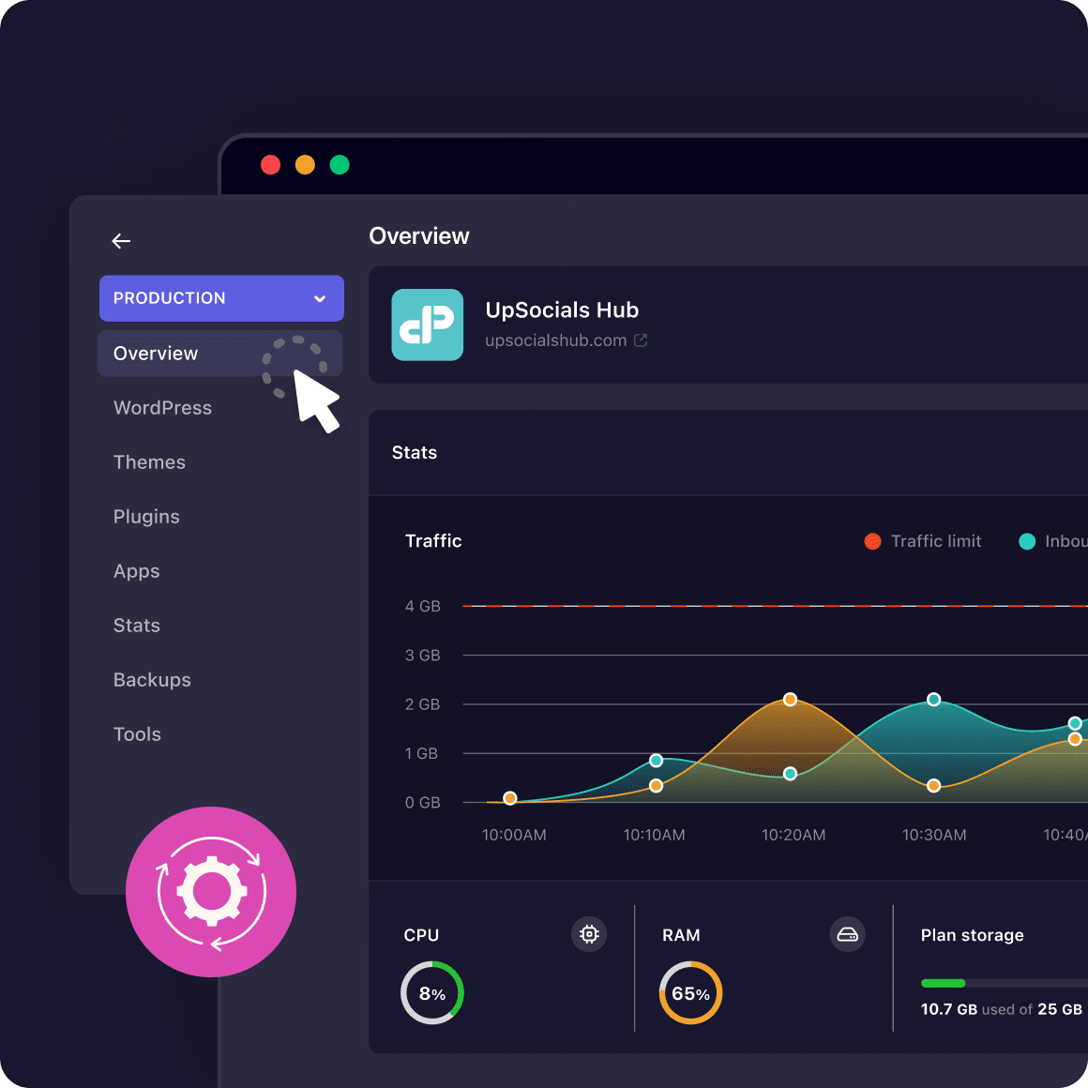The width and height of the screenshot is (1088, 1088).
Task: Click the 0 GB axis label
Action: [423, 803]
